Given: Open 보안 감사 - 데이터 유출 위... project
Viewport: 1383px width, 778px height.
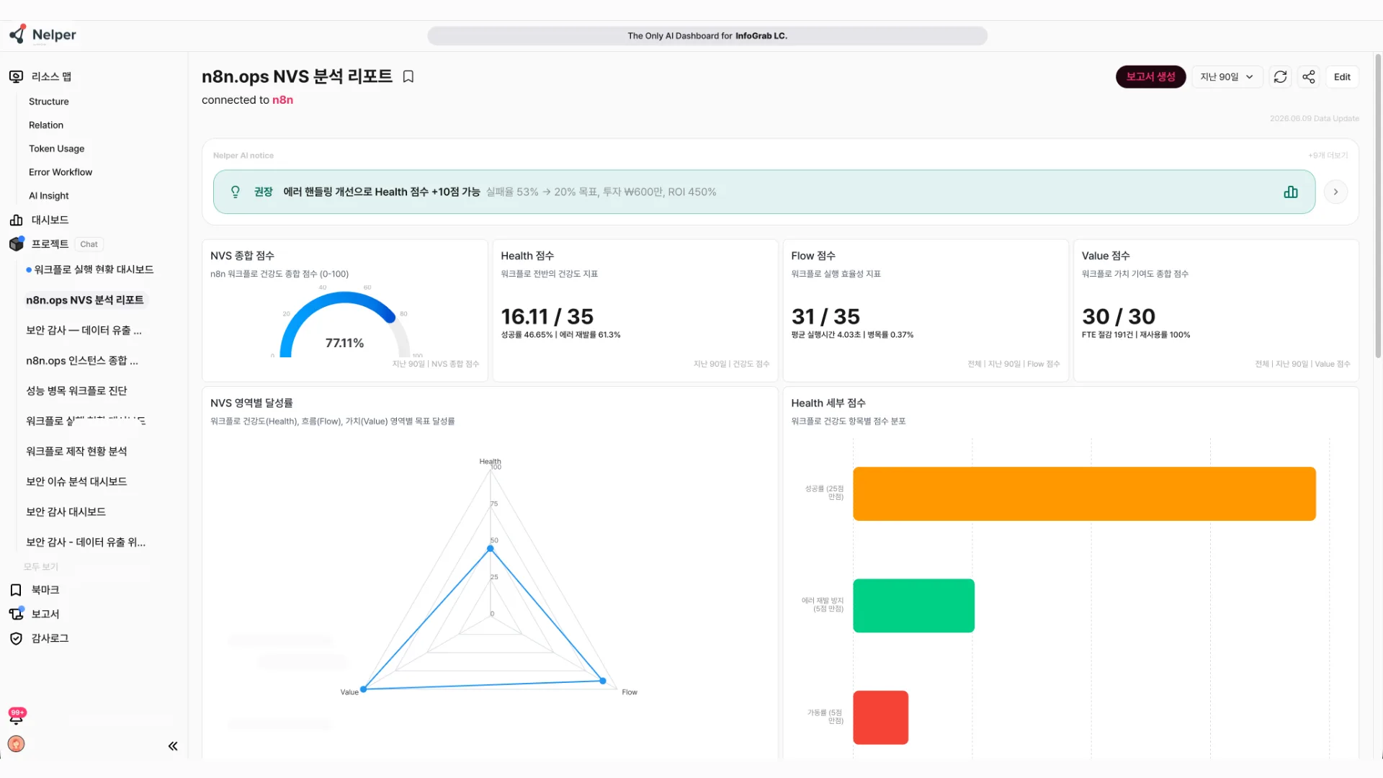Looking at the screenshot, I should point(86,542).
